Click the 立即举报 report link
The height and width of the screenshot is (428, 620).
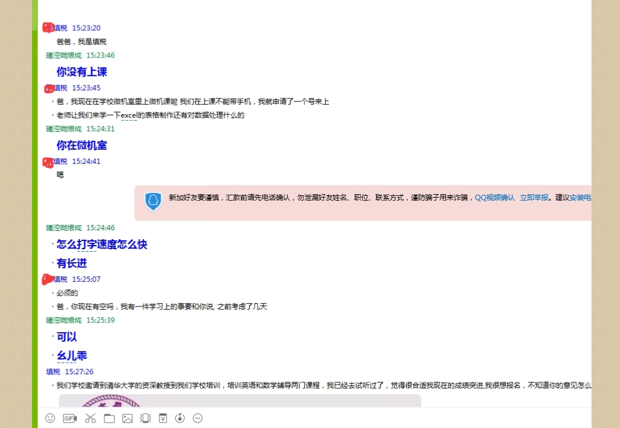(x=534, y=198)
